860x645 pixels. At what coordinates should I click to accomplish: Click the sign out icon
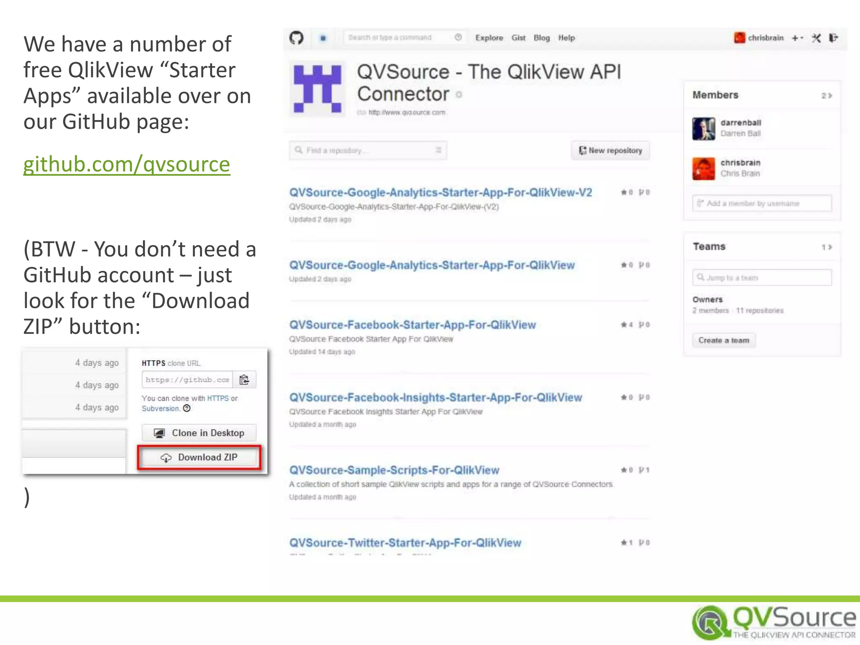[x=834, y=38]
